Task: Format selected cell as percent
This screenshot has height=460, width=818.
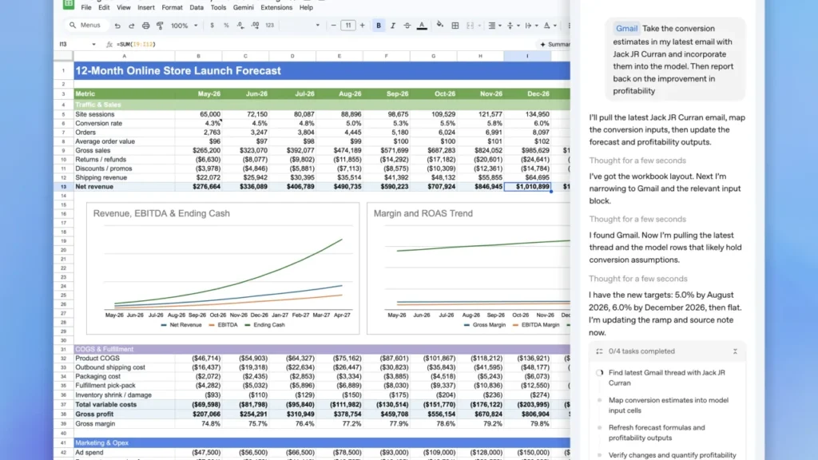Action: [x=227, y=26]
